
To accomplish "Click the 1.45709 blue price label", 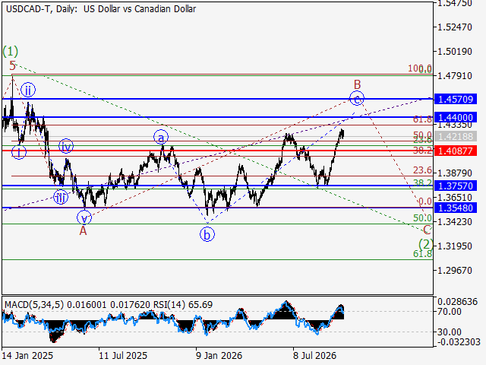I will click(x=456, y=100).
